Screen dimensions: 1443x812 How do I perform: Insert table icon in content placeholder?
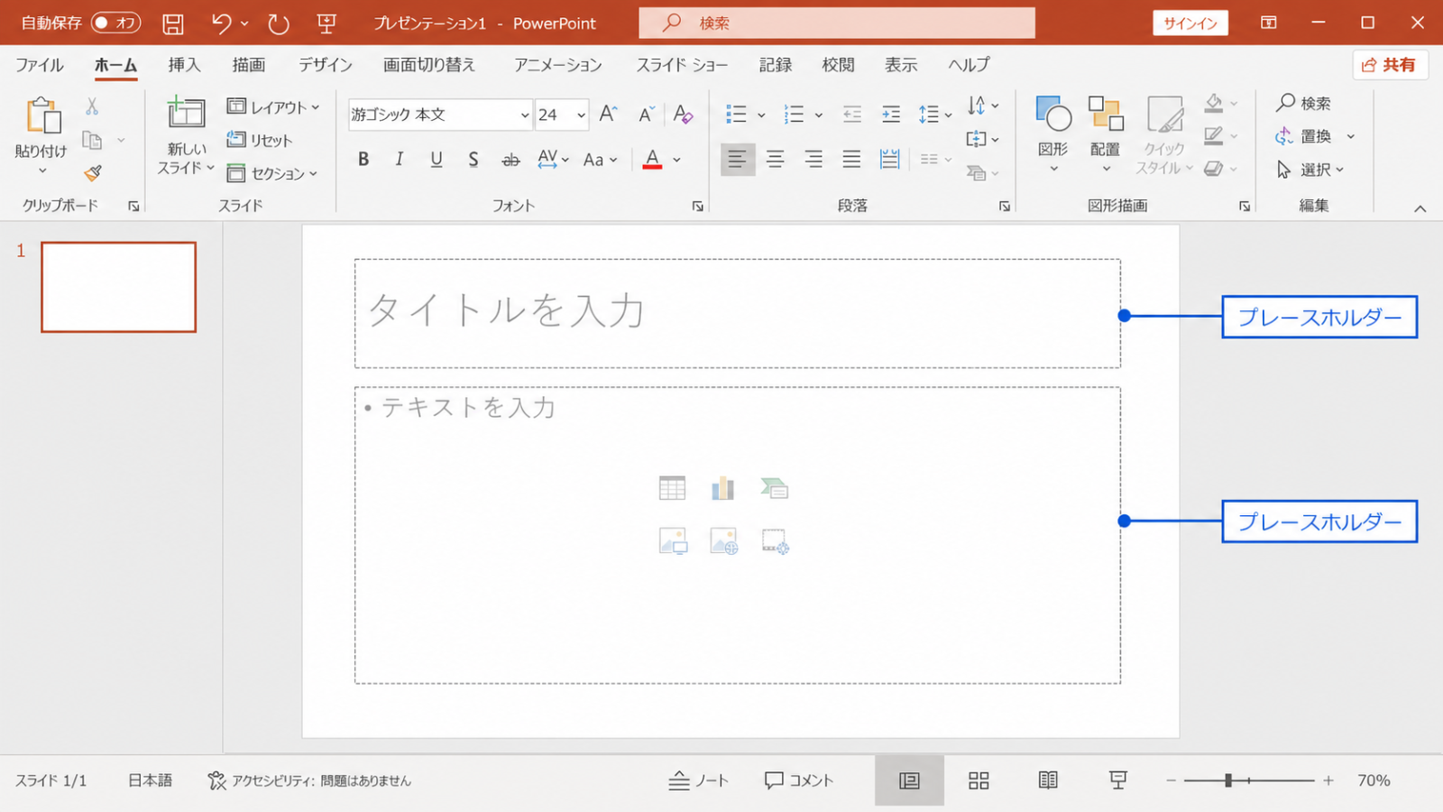pyautogui.click(x=672, y=488)
